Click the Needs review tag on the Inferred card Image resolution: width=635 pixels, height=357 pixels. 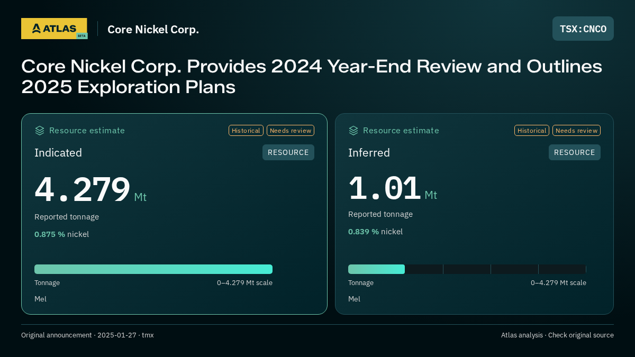pos(576,131)
